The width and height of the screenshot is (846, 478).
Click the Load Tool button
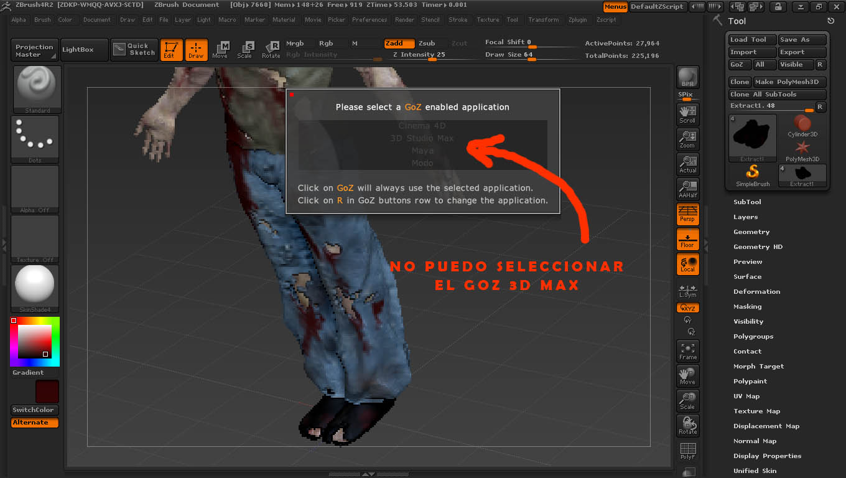pyautogui.click(x=753, y=39)
